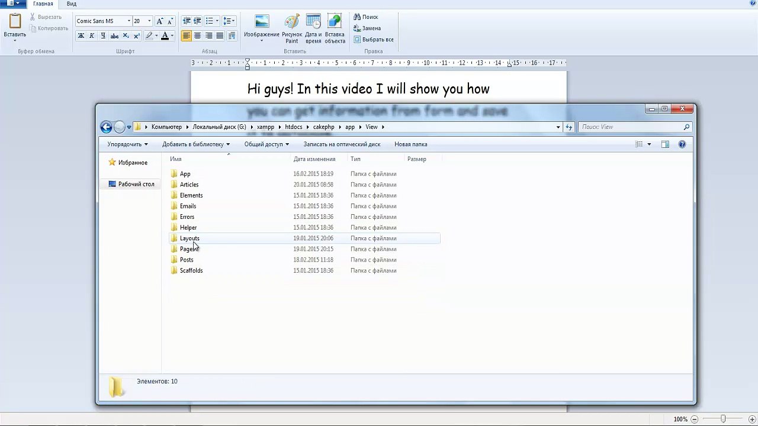Click the Новая папка button
Image resolution: width=758 pixels, height=426 pixels.
click(410, 144)
